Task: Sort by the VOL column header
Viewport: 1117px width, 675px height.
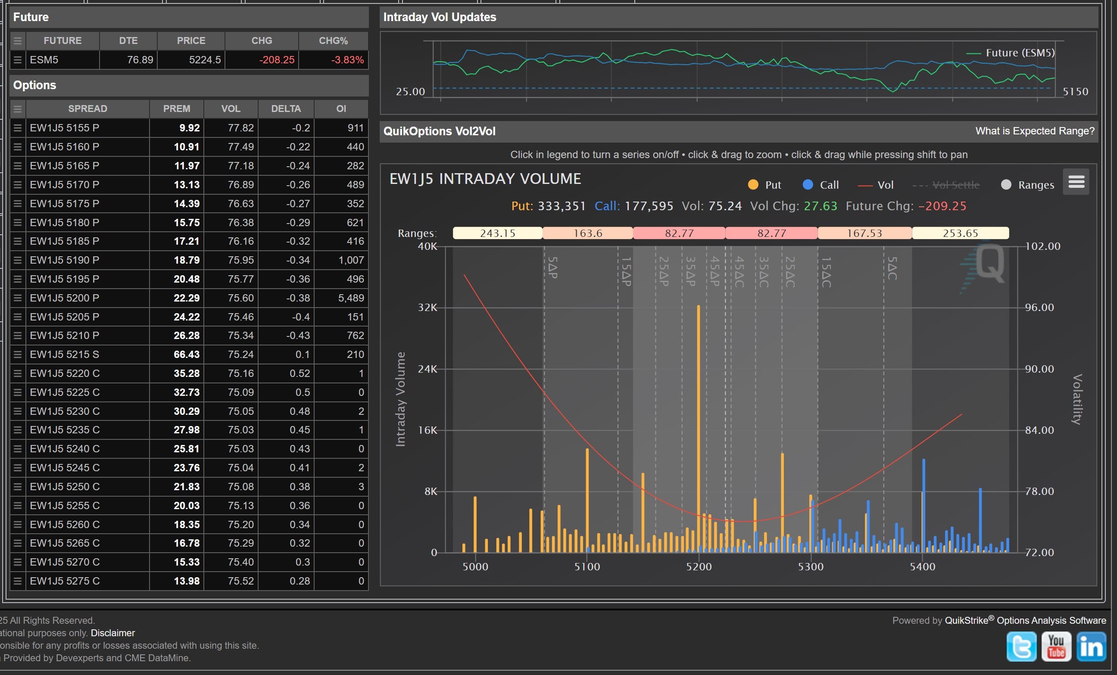Action: coord(231,109)
